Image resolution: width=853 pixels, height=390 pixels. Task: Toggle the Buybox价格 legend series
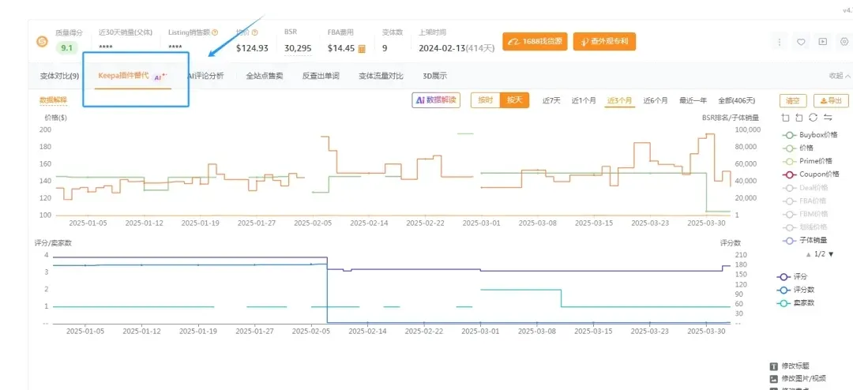click(810, 135)
